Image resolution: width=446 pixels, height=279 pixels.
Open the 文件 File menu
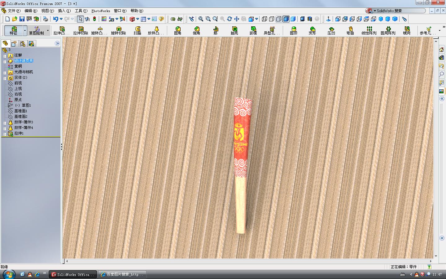(14, 11)
